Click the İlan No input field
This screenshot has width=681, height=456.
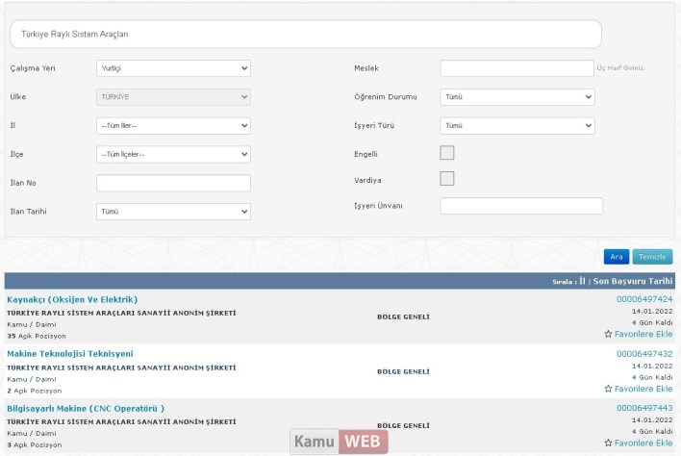[x=173, y=183]
